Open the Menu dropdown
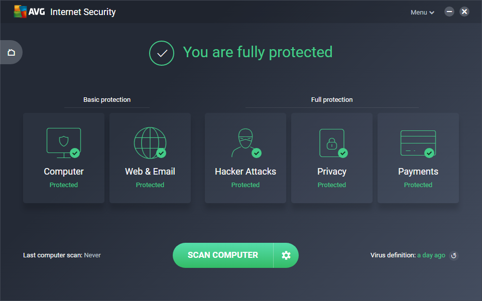 pyautogui.click(x=422, y=12)
